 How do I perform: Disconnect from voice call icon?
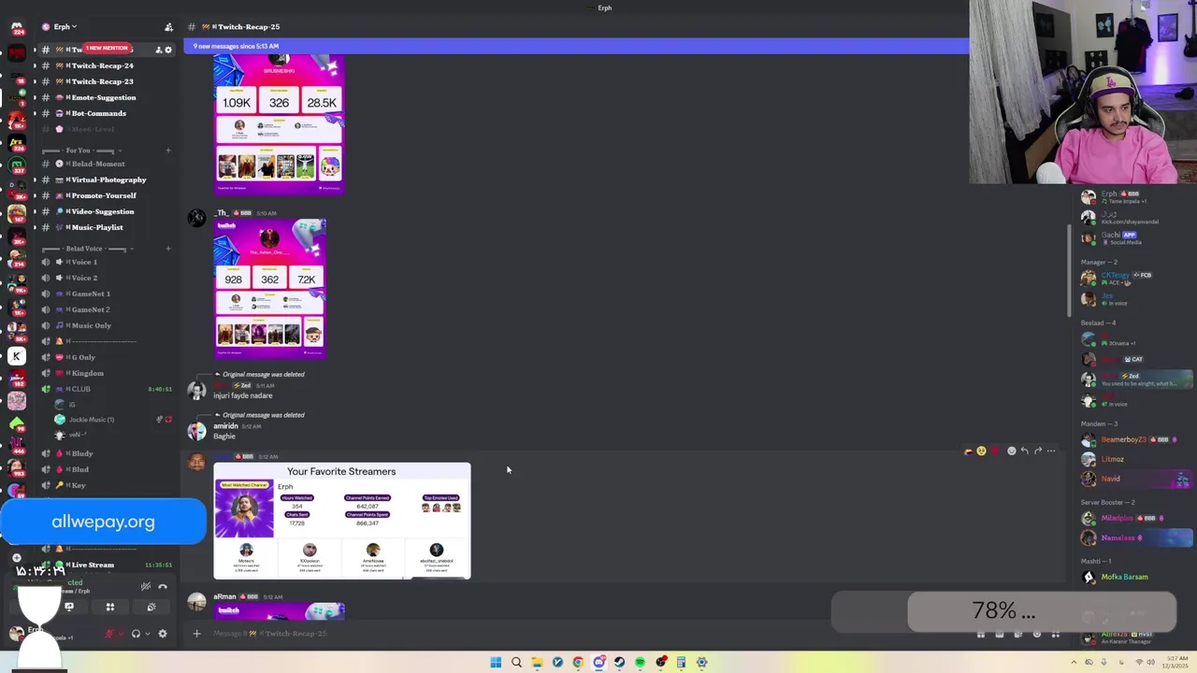tap(163, 587)
